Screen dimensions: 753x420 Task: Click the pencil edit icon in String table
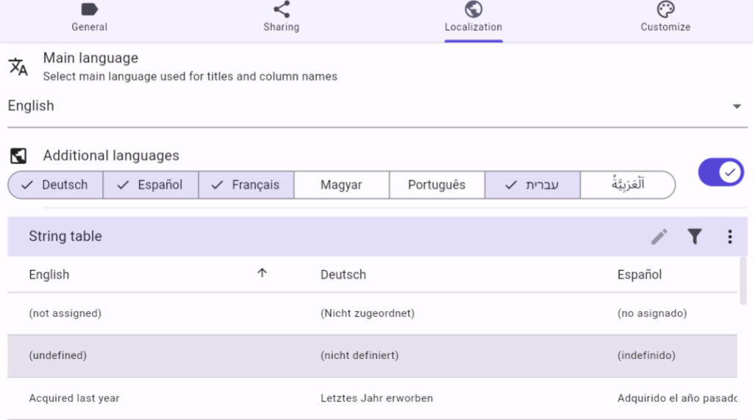pos(659,236)
